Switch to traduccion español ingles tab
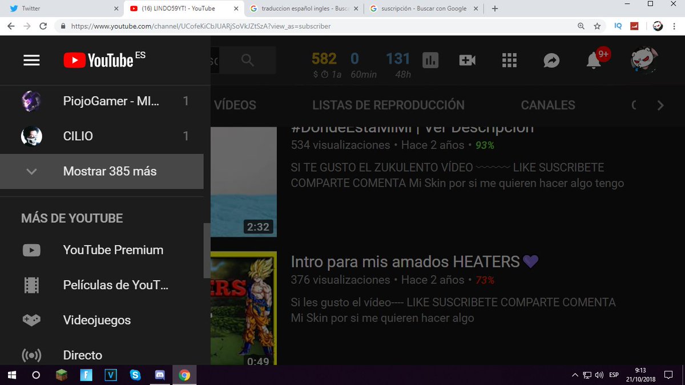 coord(305,9)
